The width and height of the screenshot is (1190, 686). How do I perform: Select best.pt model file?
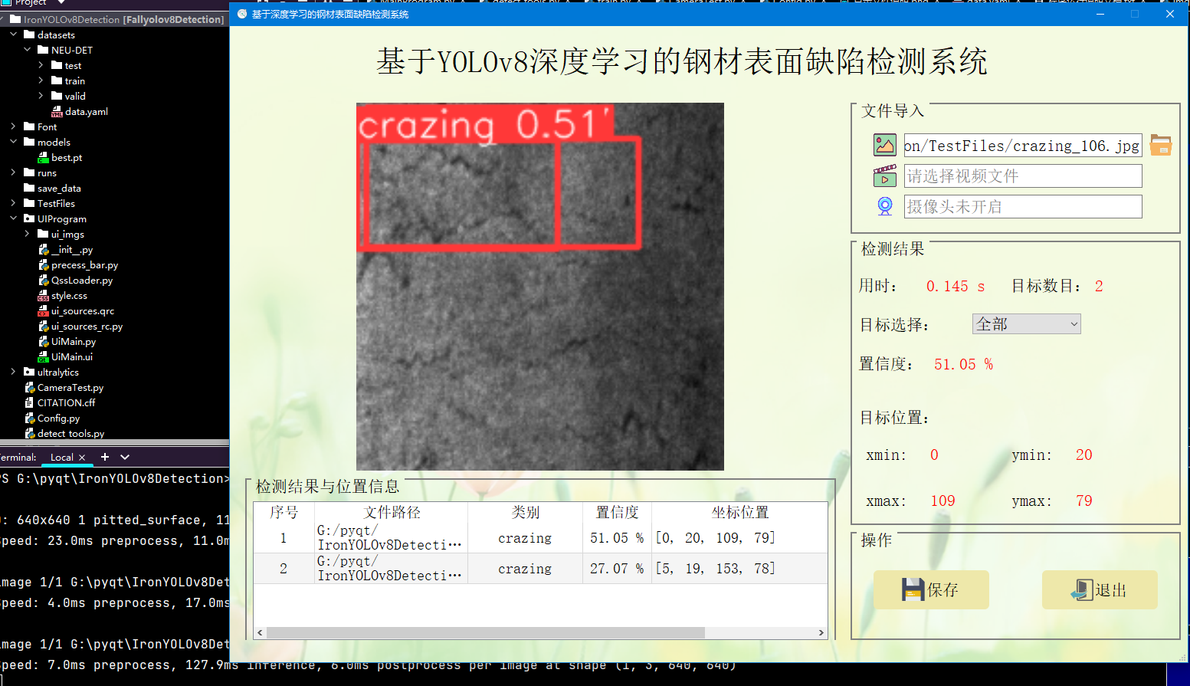coord(61,157)
